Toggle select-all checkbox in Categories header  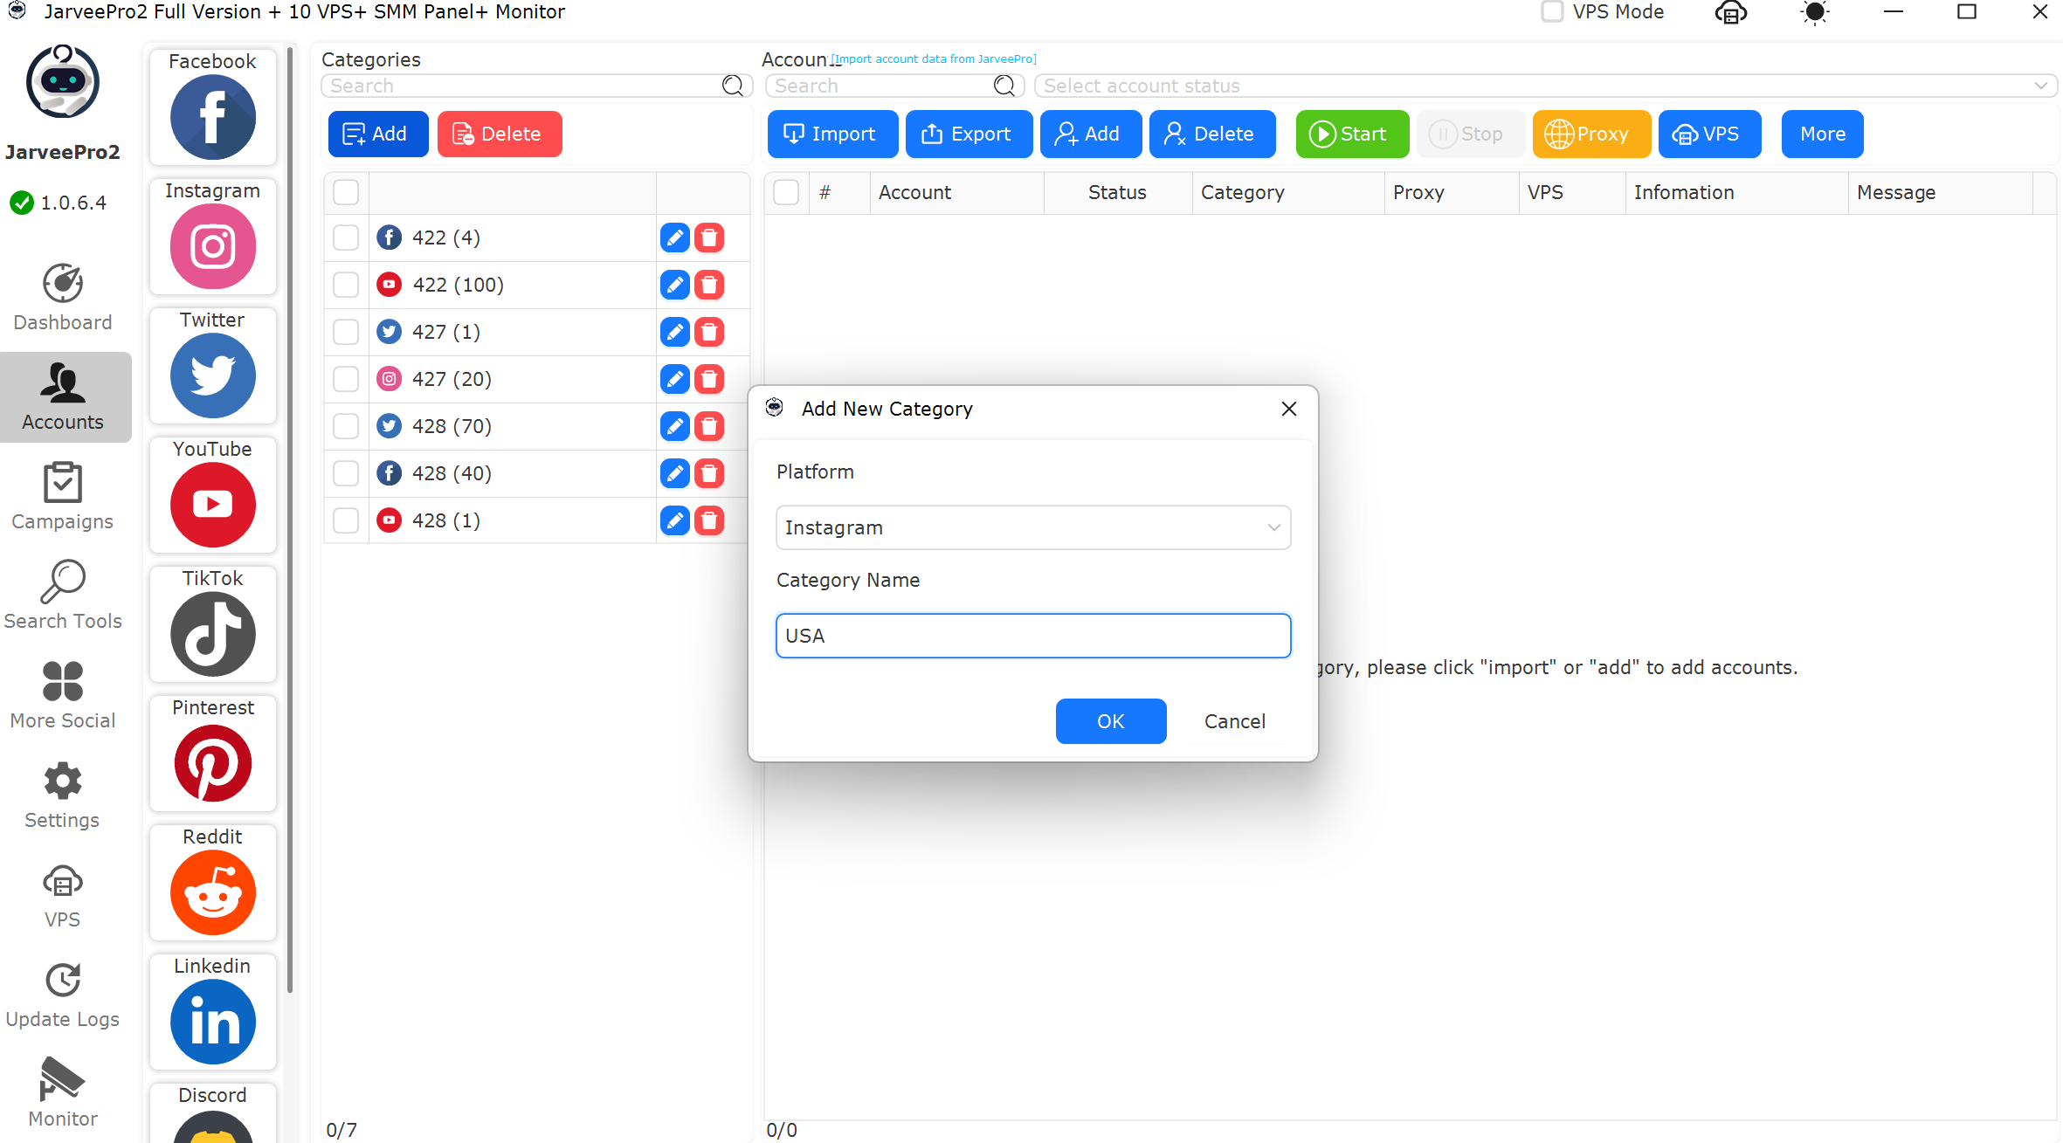tap(346, 192)
